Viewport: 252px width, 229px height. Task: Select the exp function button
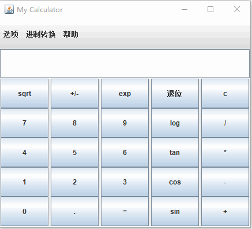point(125,94)
